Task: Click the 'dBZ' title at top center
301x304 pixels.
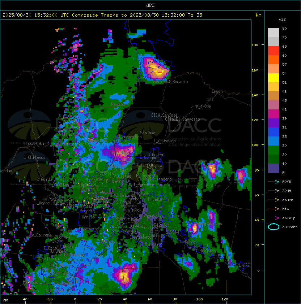Action: pyautogui.click(x=150, y=5)
